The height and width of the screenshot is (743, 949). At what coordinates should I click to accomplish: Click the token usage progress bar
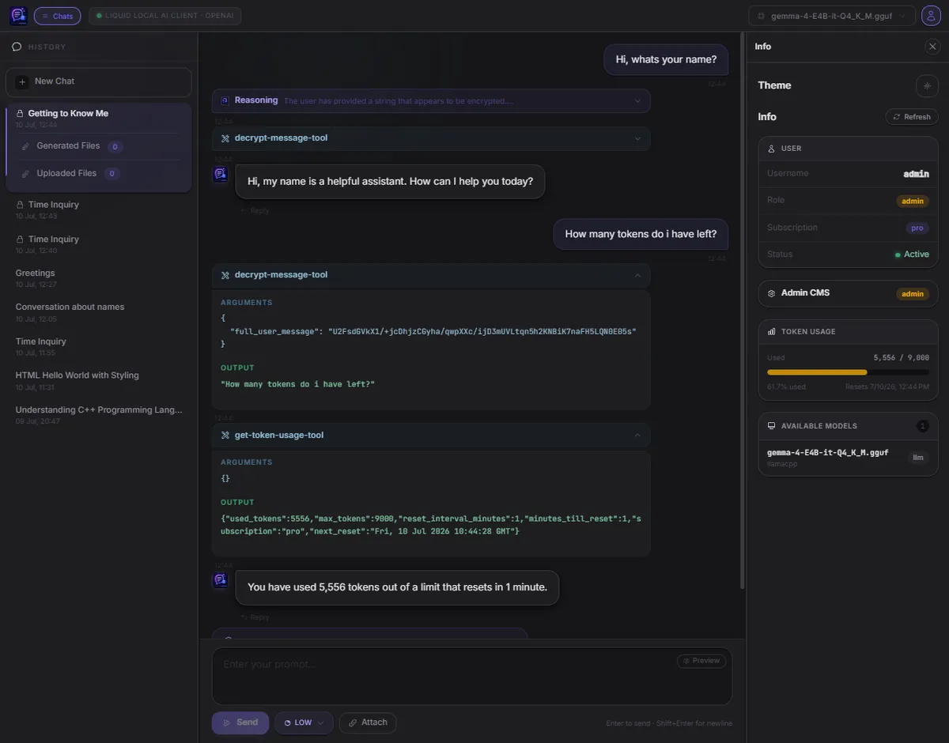[848, 372]
